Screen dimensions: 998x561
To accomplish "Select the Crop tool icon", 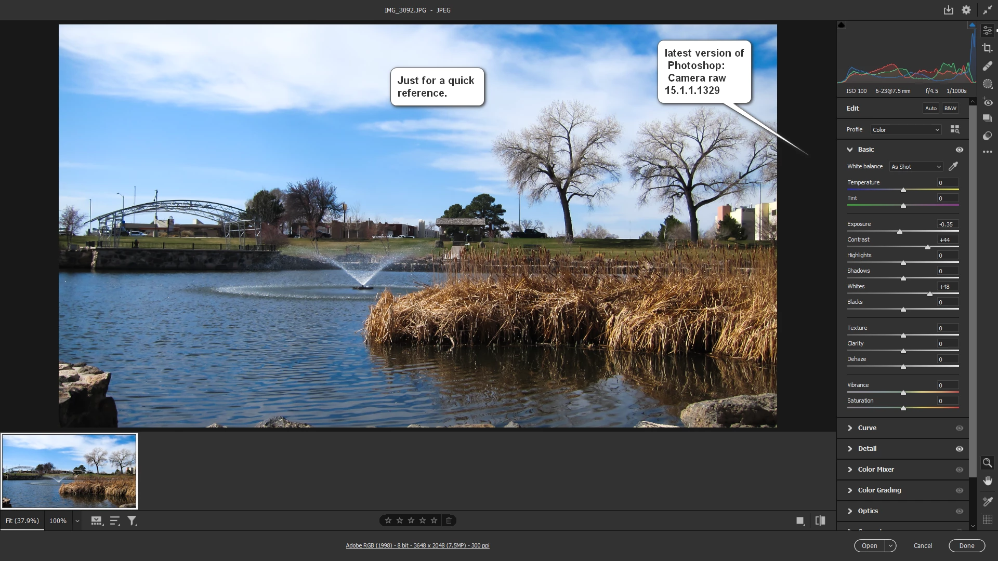I will 987,48.
